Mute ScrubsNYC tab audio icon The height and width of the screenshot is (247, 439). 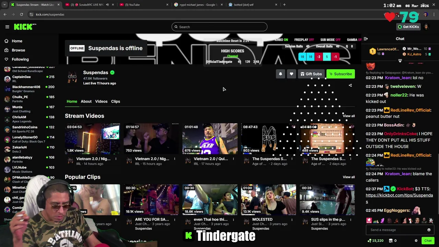pyautogui.click(x=107, y=5)
